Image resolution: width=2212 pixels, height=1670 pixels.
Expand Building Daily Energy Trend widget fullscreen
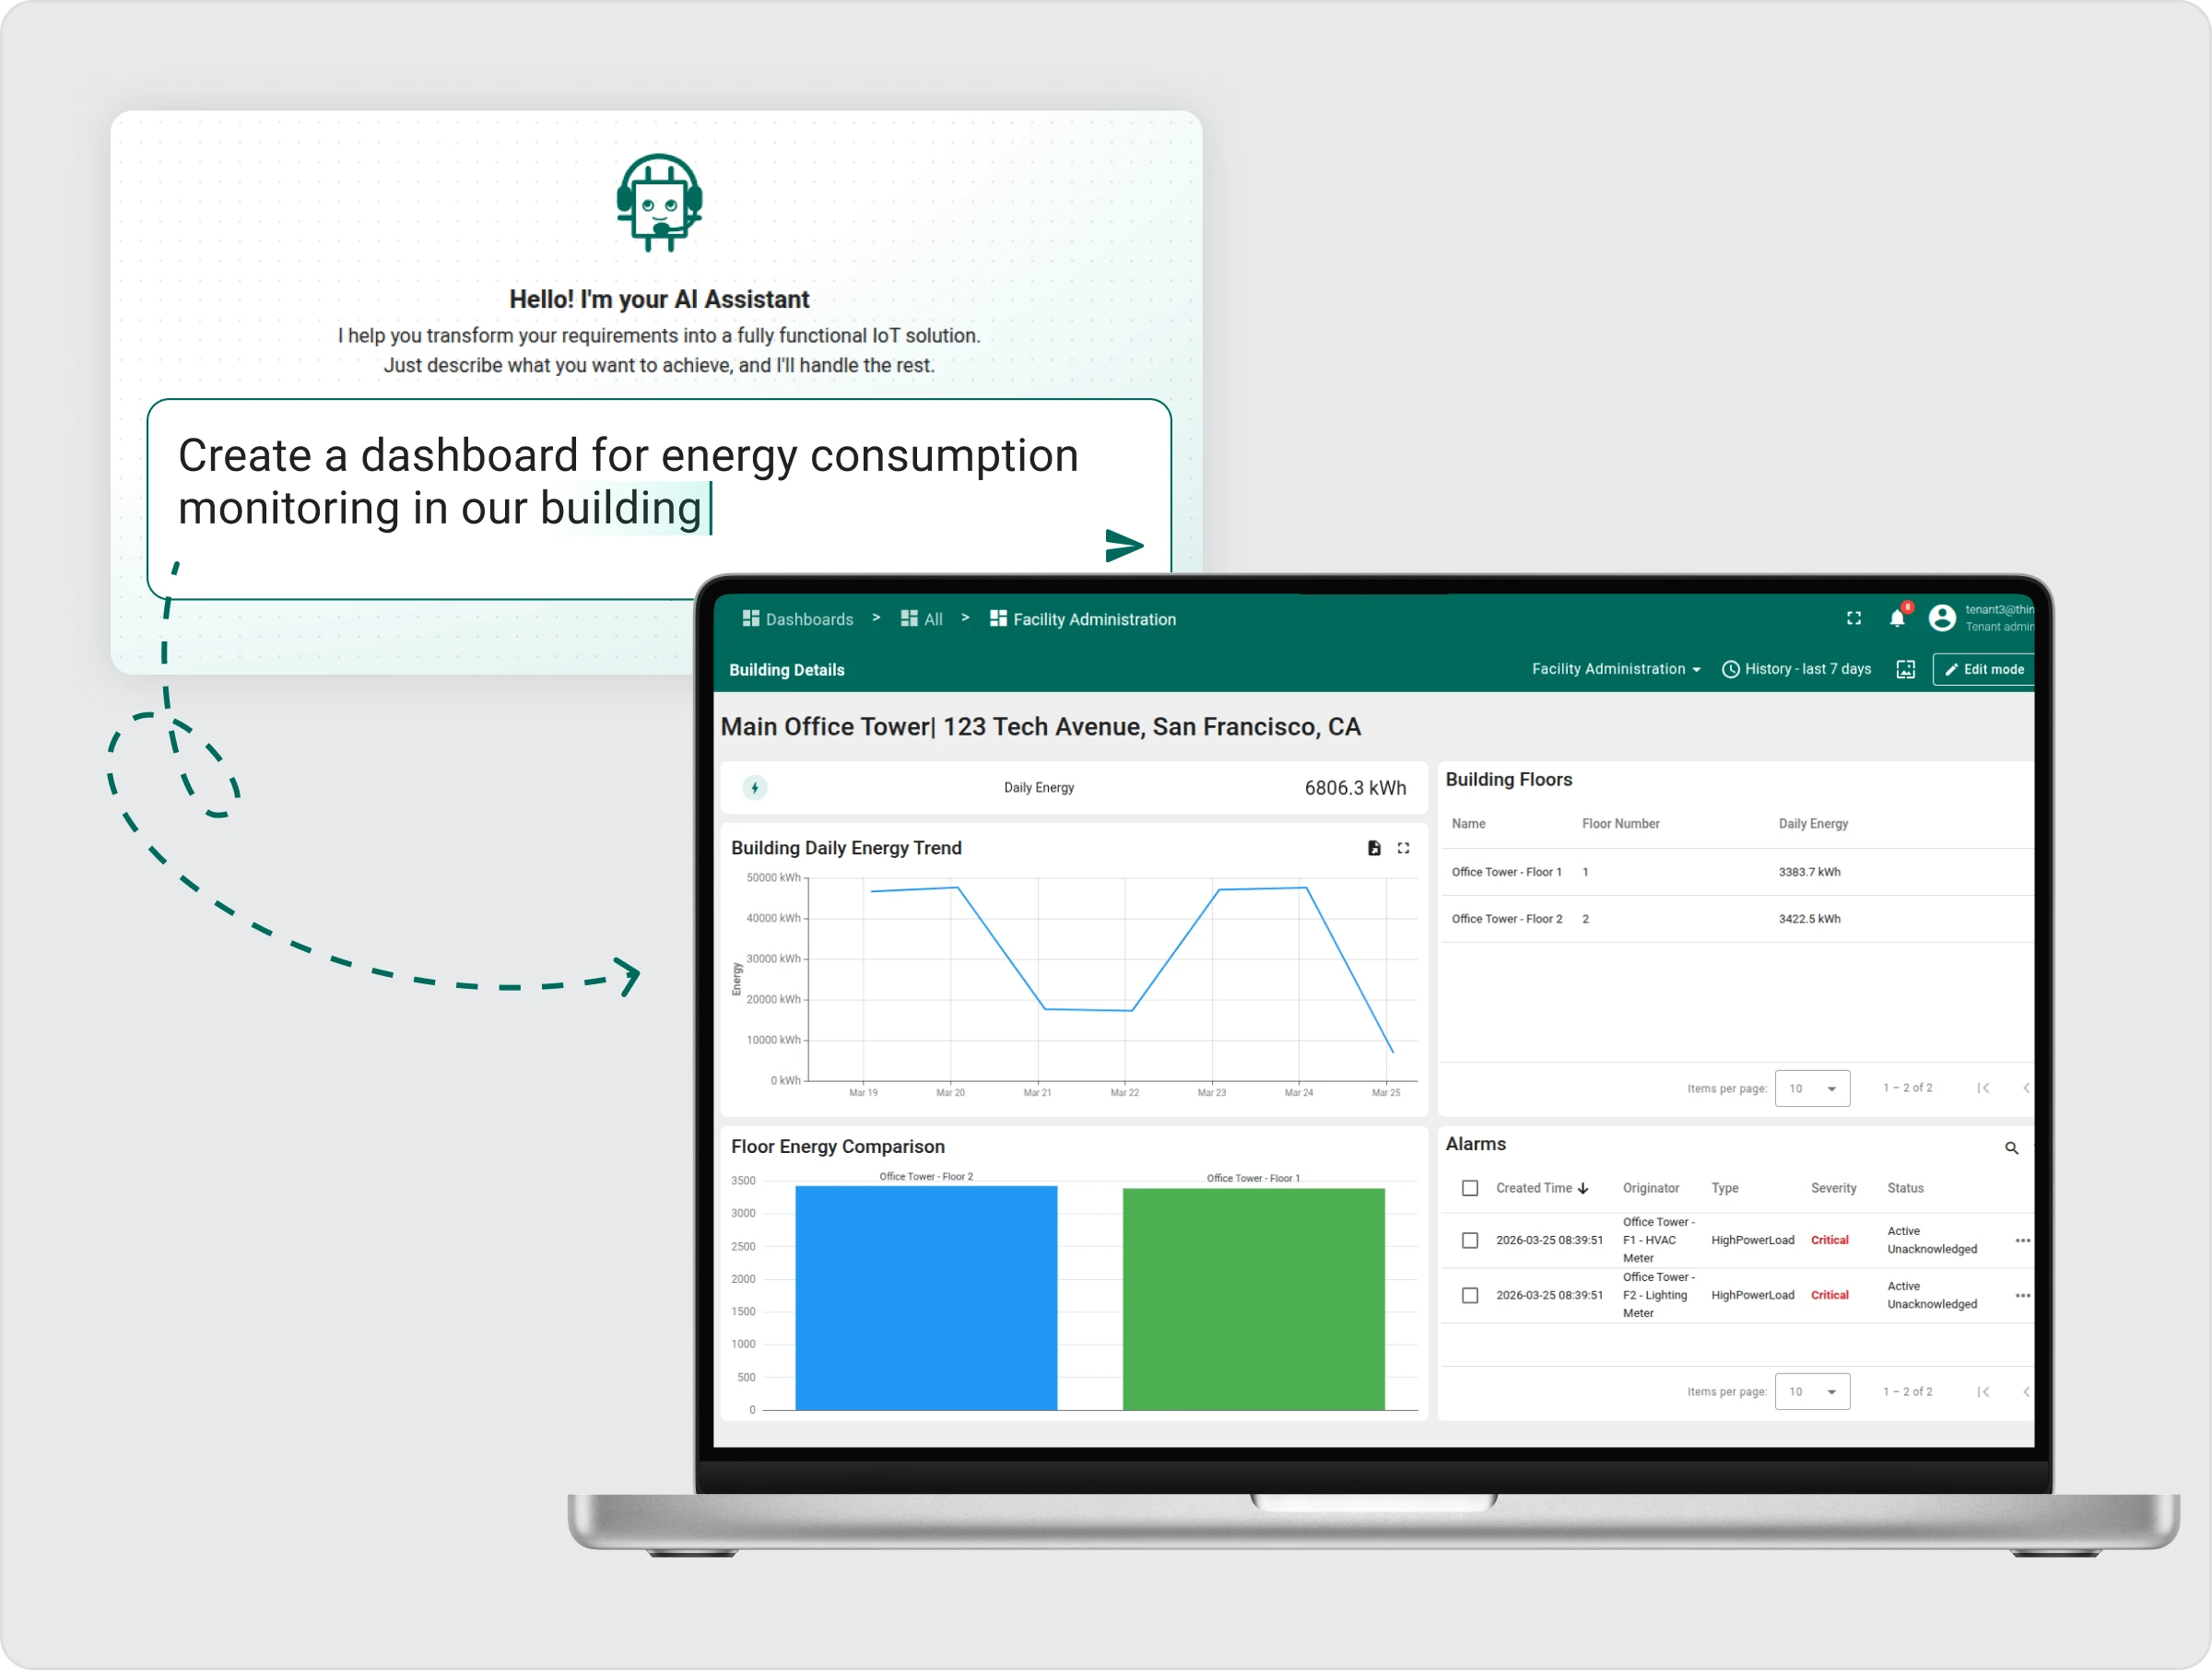[1404, 848]
